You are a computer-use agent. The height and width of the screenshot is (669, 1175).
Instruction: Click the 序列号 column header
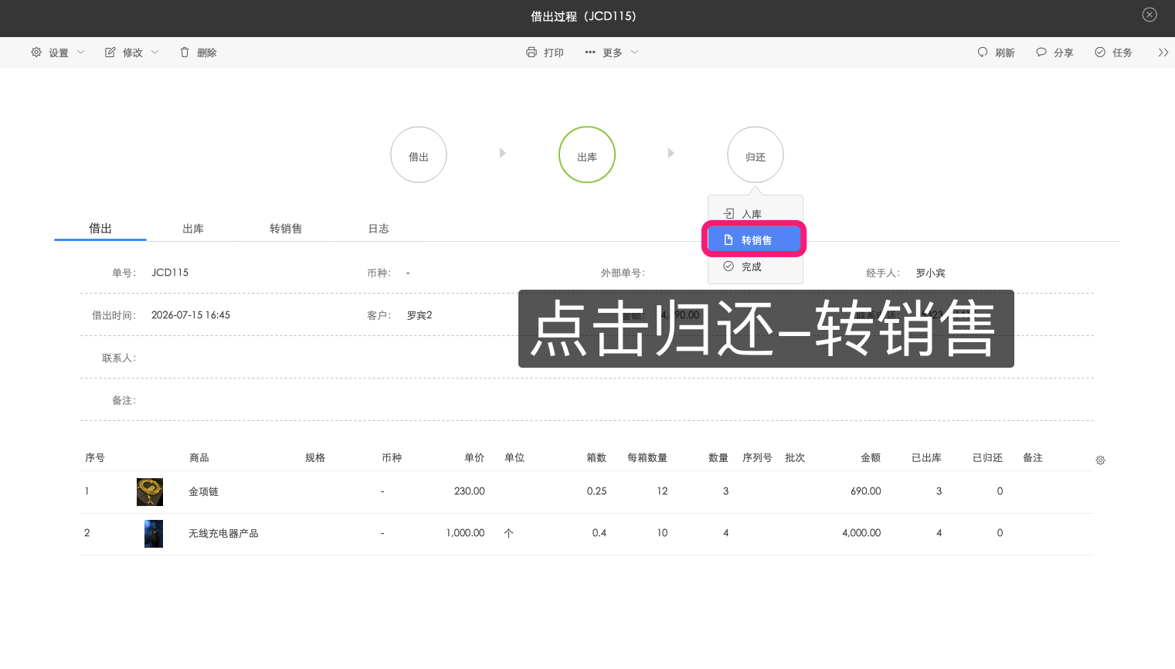click(757, 457)
